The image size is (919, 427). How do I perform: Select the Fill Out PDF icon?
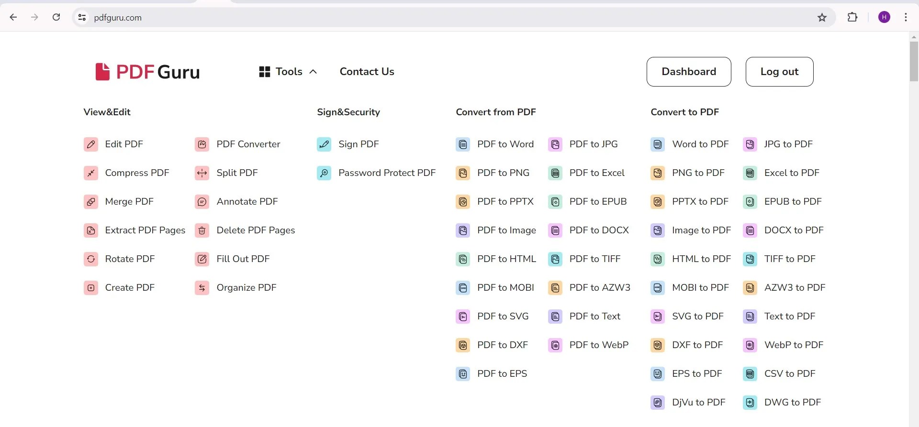202,259
